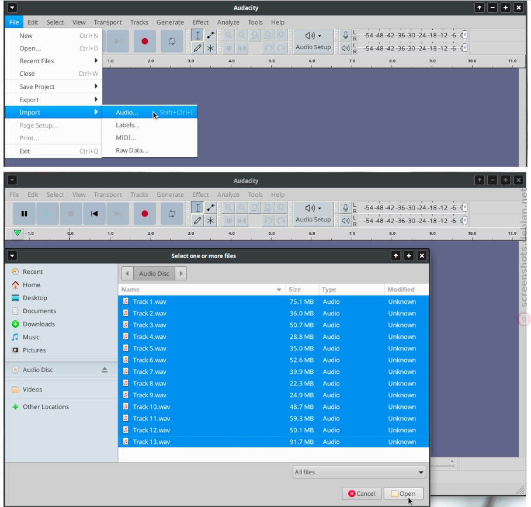This screenshot has height=507, width=531.
Task: Click the microphone meter icon in upper window
Action: 345,35
